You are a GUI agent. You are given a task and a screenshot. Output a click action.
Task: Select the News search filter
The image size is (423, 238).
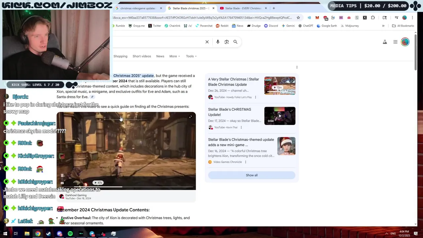point(160,56)
